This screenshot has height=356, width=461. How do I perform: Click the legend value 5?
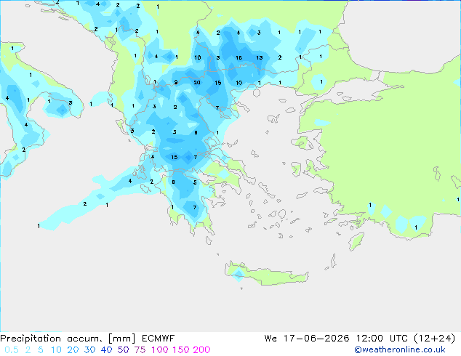point(41,350)
